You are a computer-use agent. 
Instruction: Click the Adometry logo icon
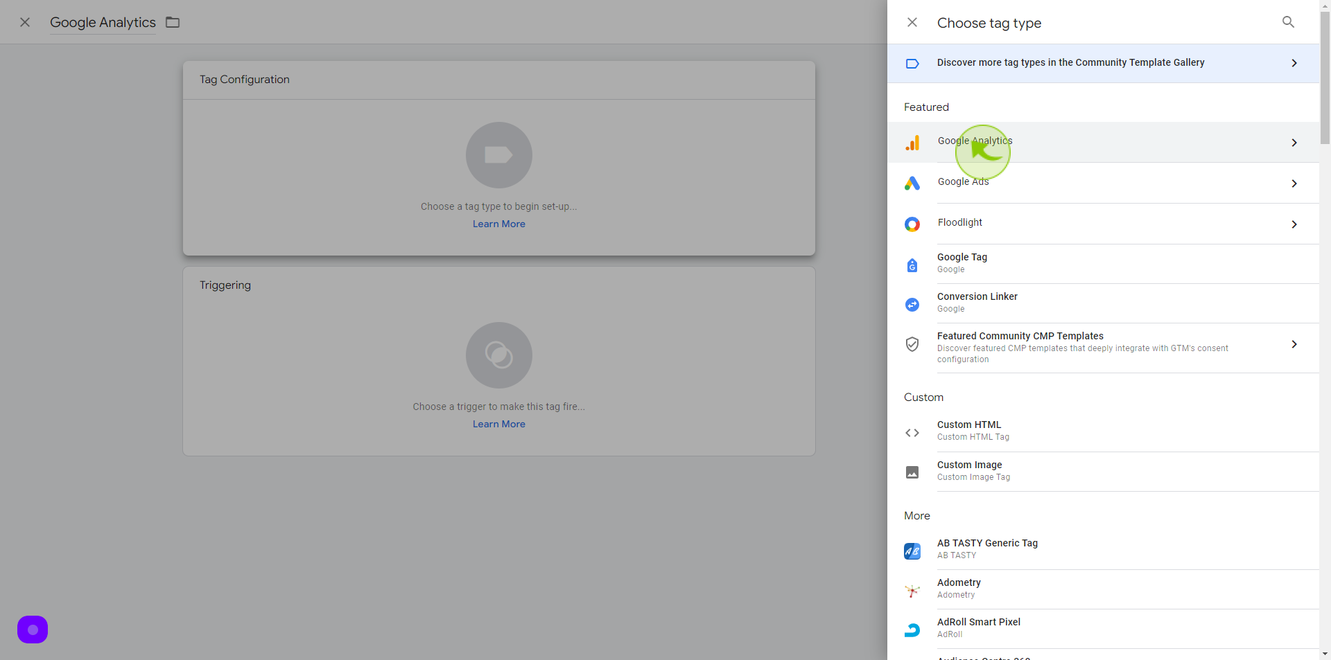[912, 591]
